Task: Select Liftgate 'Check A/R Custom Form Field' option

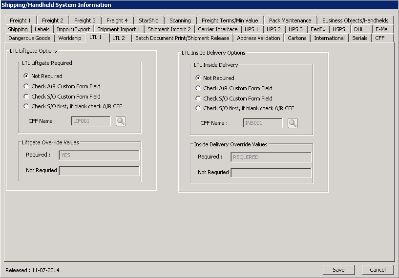Action: (x=26, y=86)
